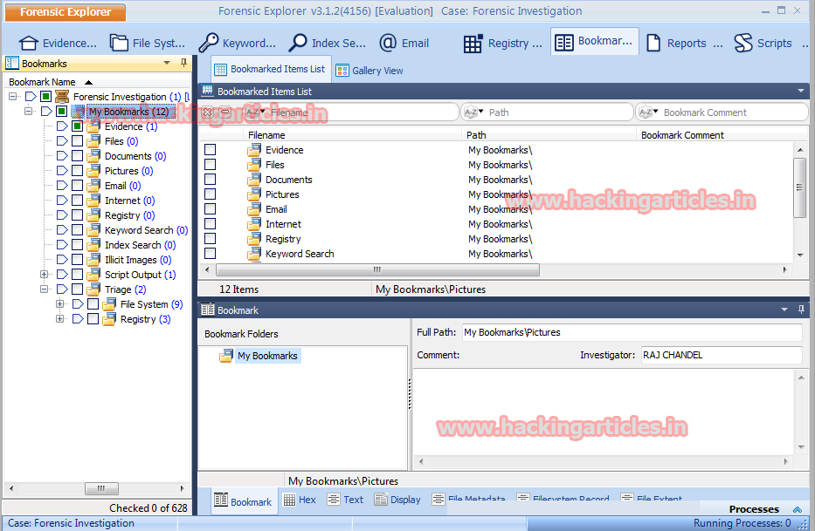Toggle the Script Output tree checkbox
This screenshot has height=531, width=815.
coord(78,274)
